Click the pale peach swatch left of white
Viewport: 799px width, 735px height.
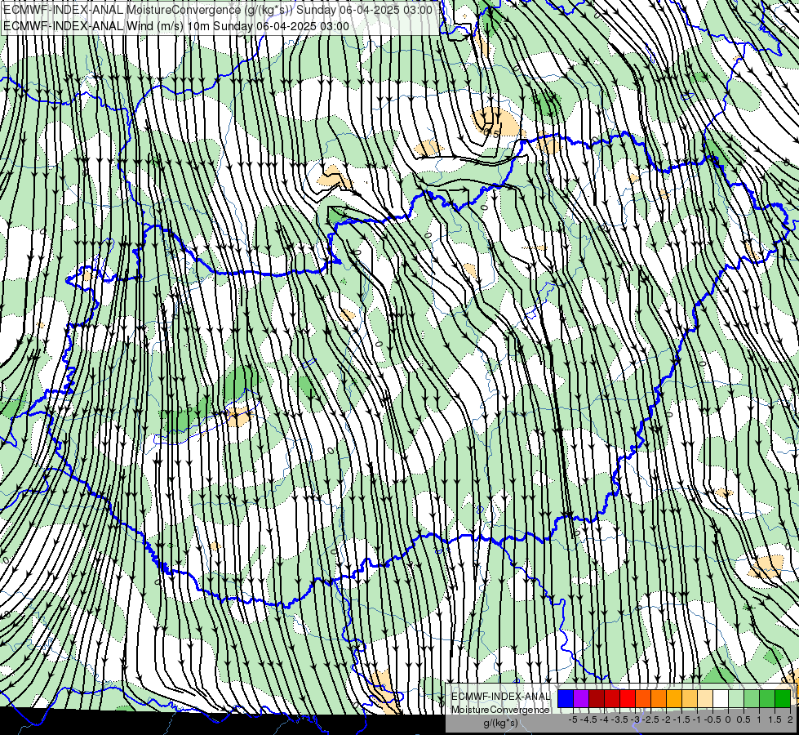pyautogui.click(x=705, y=699)
